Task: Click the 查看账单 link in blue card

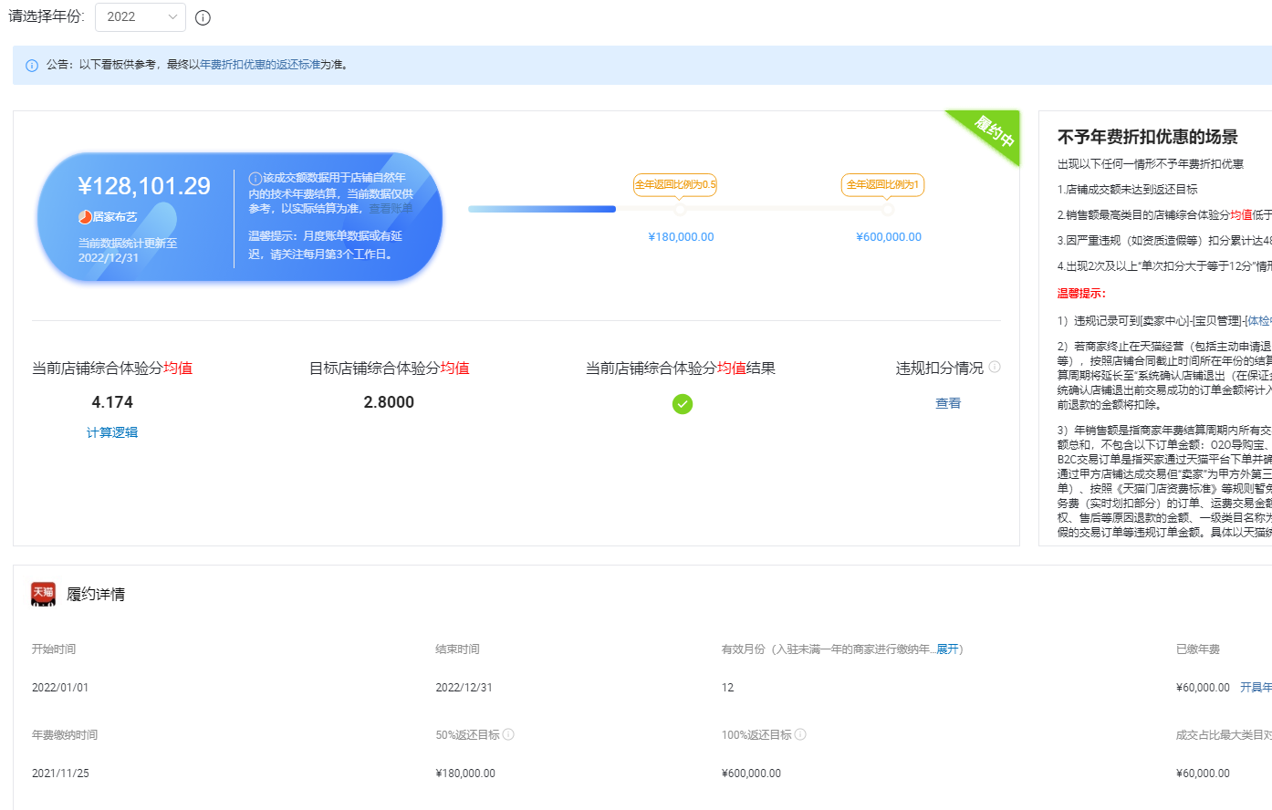Action: coord(391,209)
